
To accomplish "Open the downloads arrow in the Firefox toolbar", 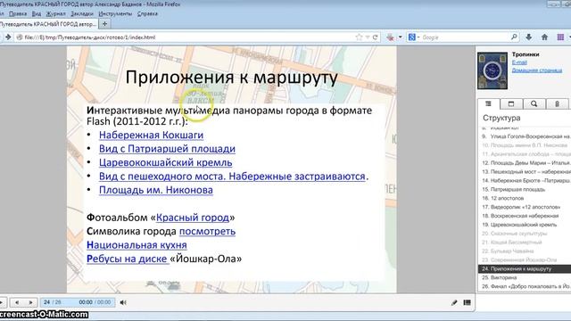I will click(x=529, y=37).
